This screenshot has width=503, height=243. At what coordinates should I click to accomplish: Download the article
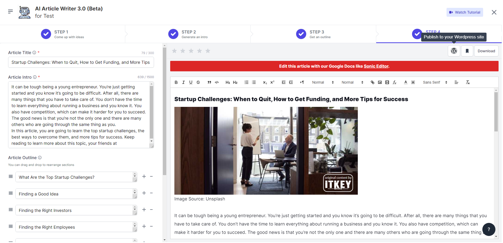(486, 51)
